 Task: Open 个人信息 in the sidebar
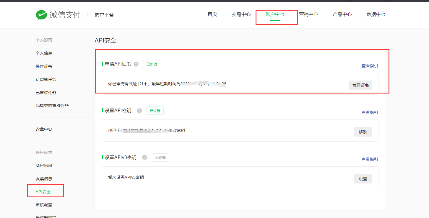44,53
